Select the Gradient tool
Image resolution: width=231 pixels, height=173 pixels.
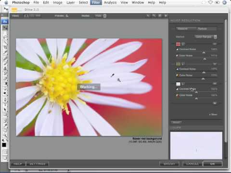click(5, 84)
